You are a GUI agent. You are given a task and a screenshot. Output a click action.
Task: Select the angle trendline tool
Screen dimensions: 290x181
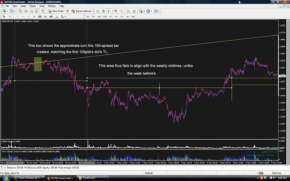pyautogui.click(x=57, y=17)
